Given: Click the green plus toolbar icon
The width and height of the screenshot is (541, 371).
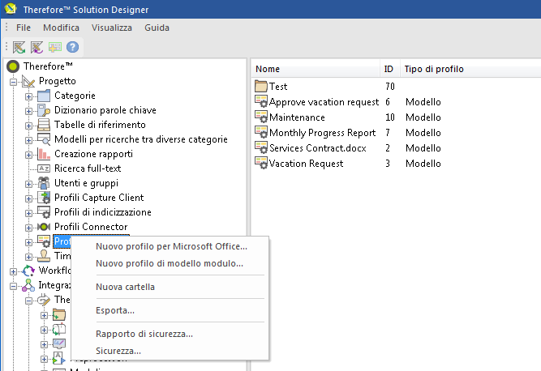Looking at the screenshot, I should point(55,47).
